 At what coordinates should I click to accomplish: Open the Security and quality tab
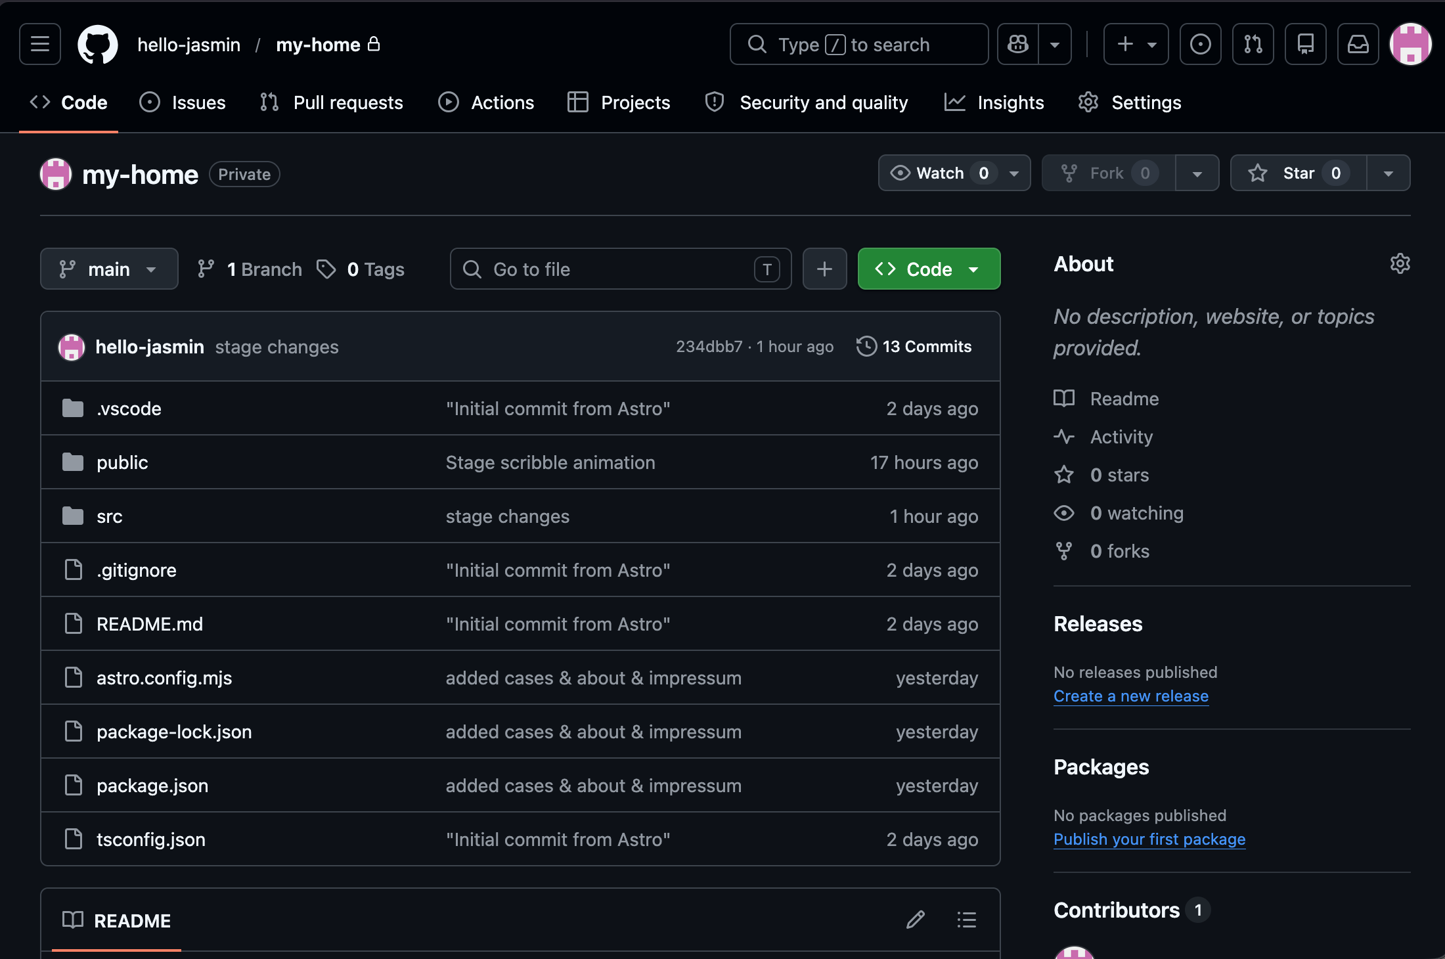coord(806,102)
